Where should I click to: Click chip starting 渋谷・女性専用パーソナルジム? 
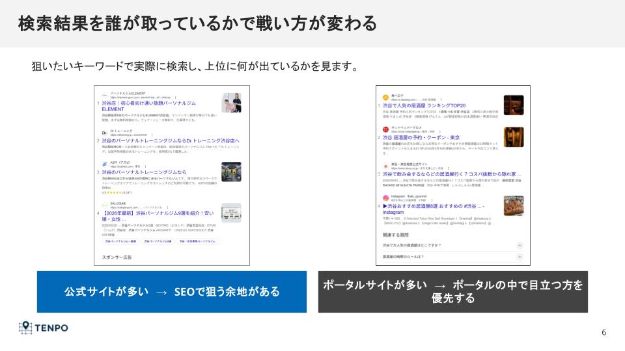click(198, 241)
